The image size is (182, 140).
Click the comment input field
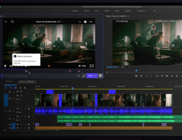[40, 76]
